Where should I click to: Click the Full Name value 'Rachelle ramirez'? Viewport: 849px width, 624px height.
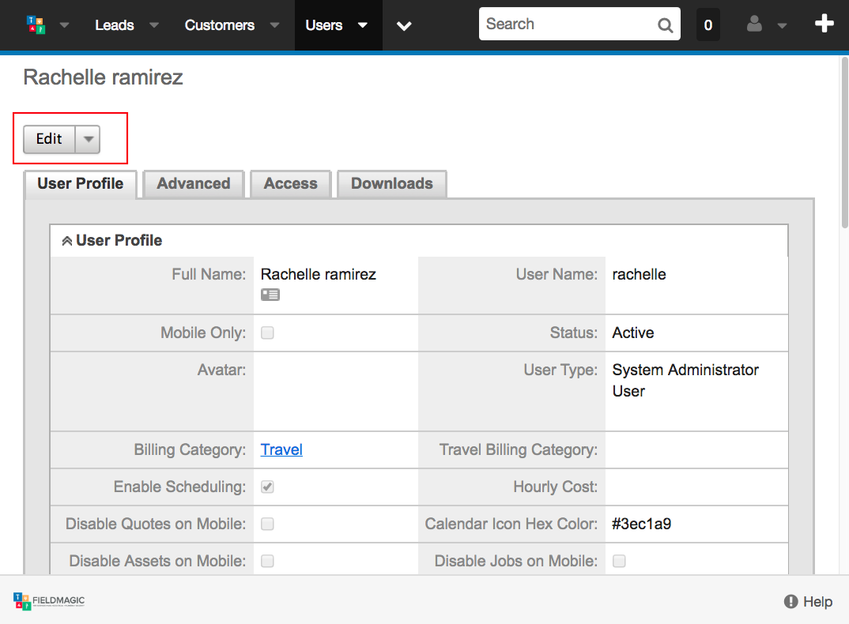319,274
